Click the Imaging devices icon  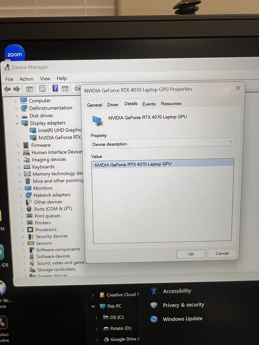click(27, 160)
